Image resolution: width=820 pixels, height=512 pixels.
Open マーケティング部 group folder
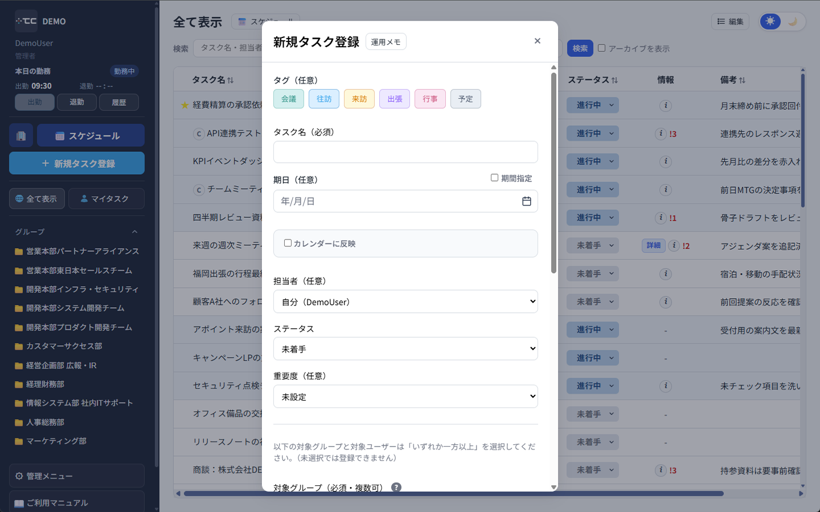coord(51,441)
